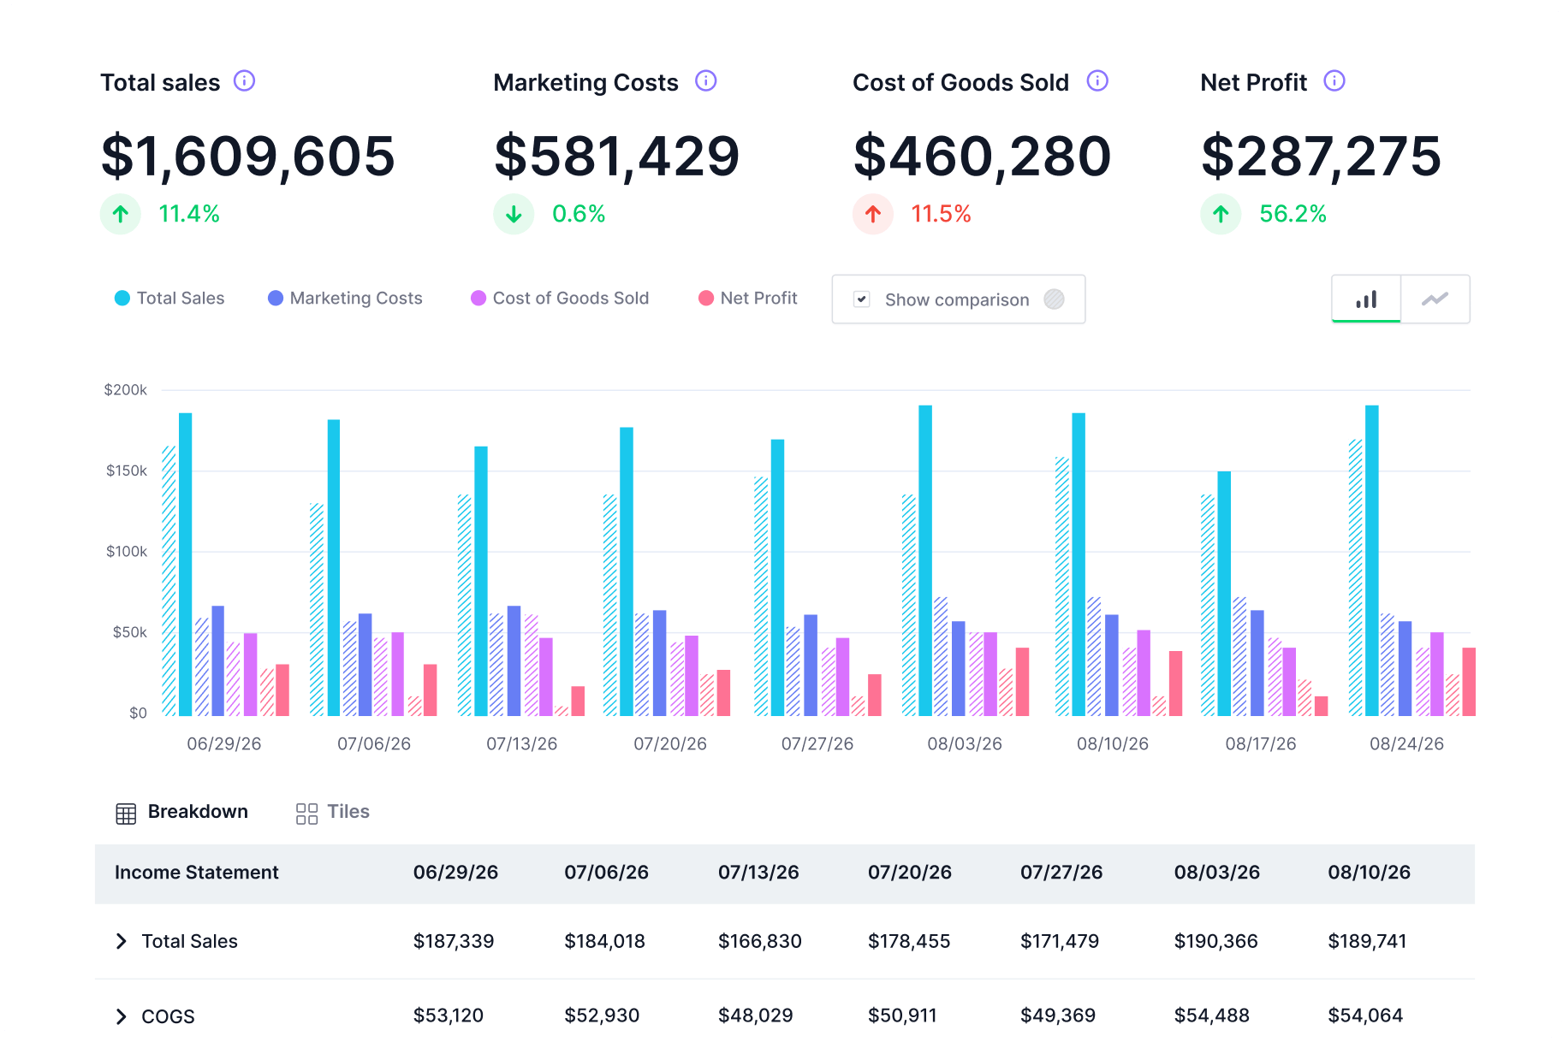
Task: Click Total Sales value $178,455
Action: [x=909, y=941]
